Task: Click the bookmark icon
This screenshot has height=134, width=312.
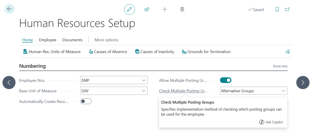Action: (277, 9)
